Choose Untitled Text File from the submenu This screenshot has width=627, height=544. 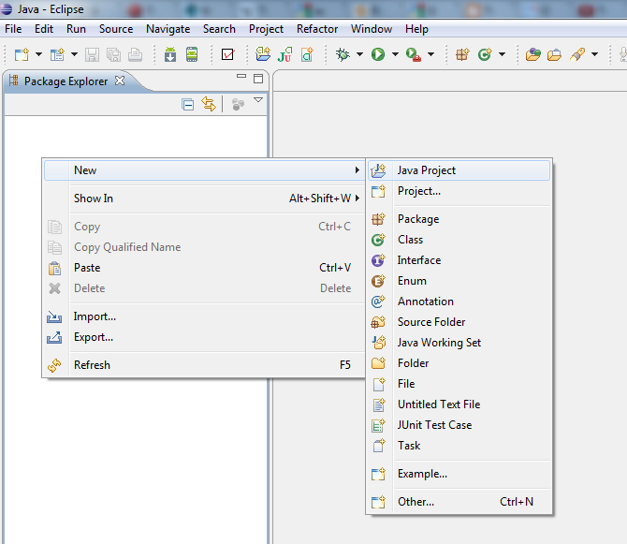coord(459,404)
